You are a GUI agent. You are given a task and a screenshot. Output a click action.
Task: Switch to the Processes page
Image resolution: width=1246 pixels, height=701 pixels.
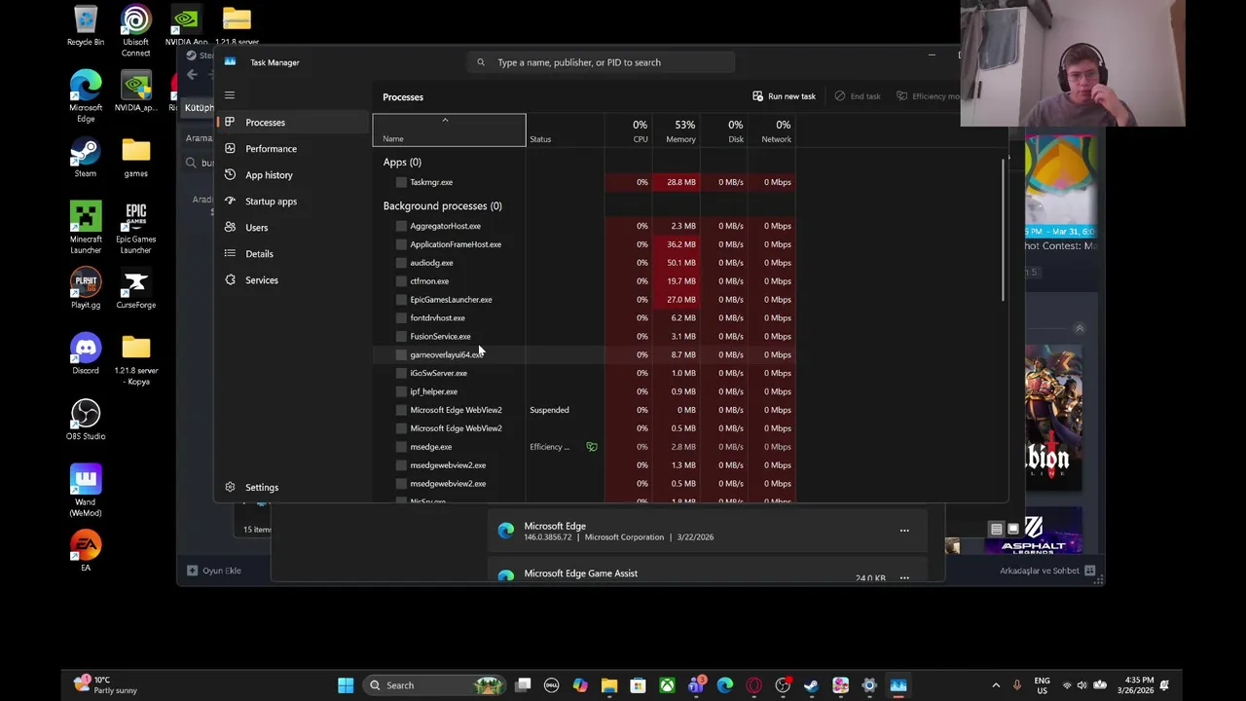(x=292, y=123)
